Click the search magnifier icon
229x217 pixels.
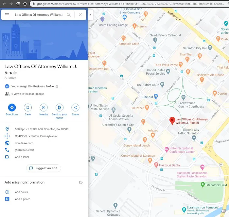[69, 15]
